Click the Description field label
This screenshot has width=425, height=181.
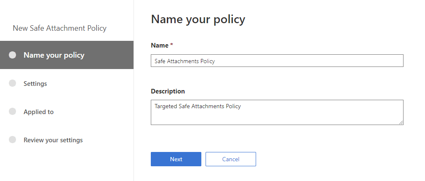(x=168, y=91)
